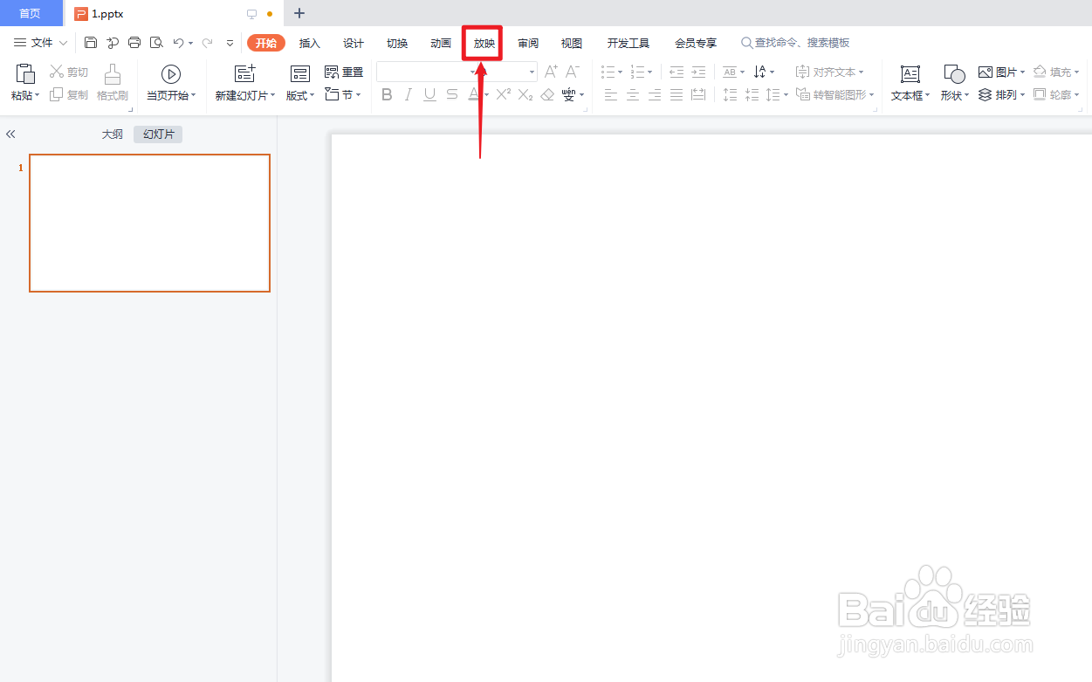Screen dimensions: 1092x682
Task: Open the line spacing dropdown
Action: pos(778,94)
